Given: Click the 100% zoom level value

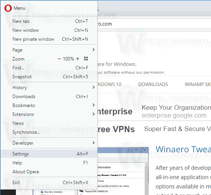Looking at the screenshot, I should coord(69,59).
